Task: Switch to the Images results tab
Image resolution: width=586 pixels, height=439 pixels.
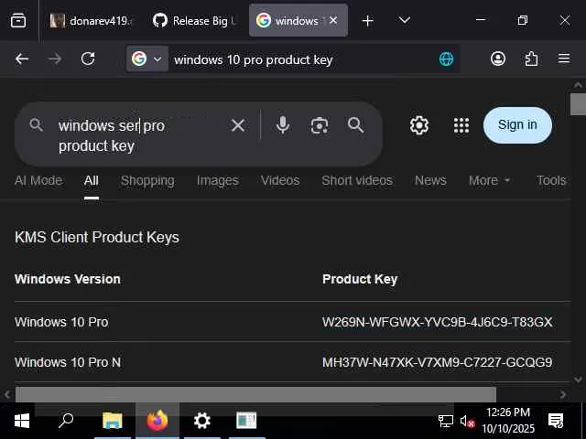Action: tap(217, 180)
